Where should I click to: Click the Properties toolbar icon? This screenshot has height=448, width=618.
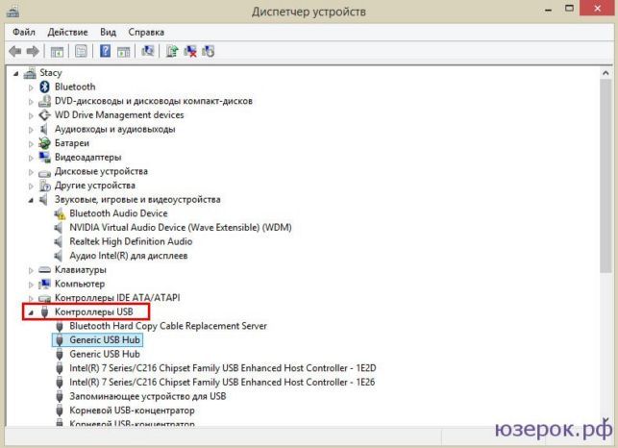tap(81, 51)
